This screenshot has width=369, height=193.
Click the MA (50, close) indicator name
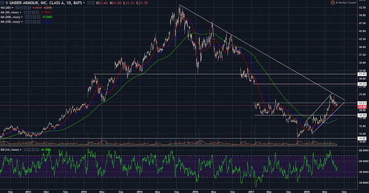[x=9, y=12]
